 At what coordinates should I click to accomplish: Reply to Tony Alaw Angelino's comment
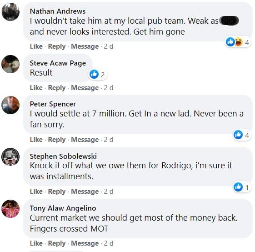57,243
